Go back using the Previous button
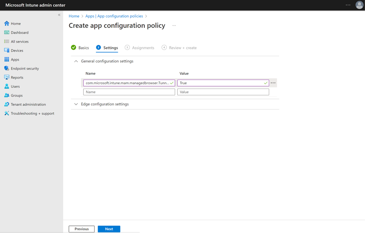 [x=81, y=229]
